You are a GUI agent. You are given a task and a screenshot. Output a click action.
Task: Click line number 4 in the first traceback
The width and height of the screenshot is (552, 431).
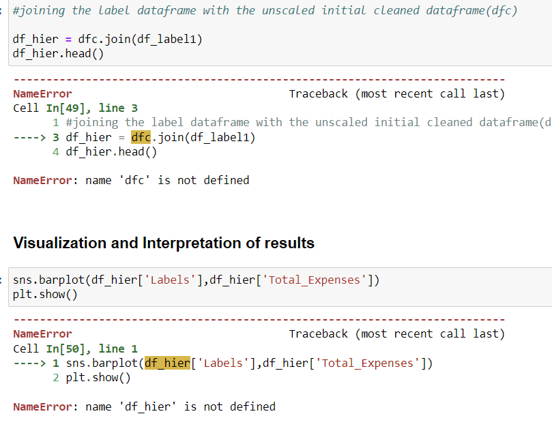(x=56, y=151)
